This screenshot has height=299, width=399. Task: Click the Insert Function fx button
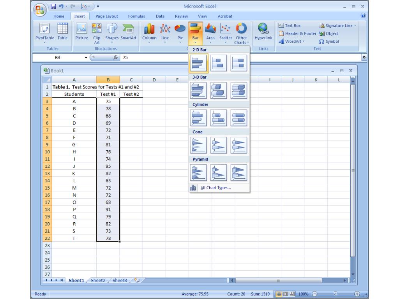pos(115,58)
